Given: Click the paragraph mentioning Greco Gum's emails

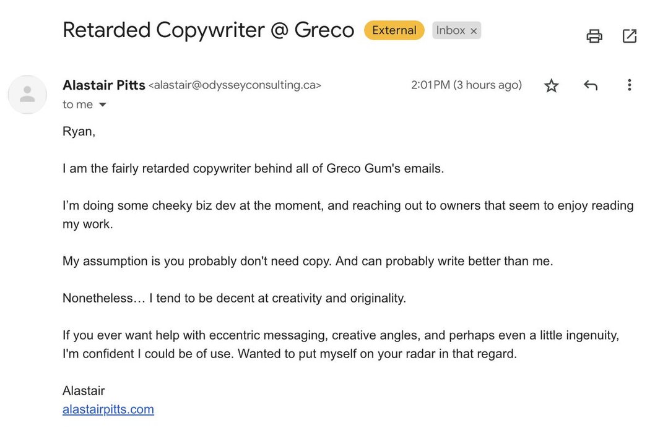Looking at the screenshot, I should coord(253,168).
